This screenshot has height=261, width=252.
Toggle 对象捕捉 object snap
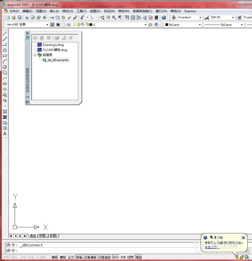point(90,257)
